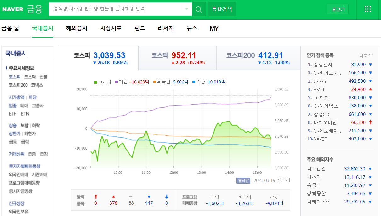Viewport: 381px width, 216px height.
Task: Open 카카오 stock link
Action: 321,81
